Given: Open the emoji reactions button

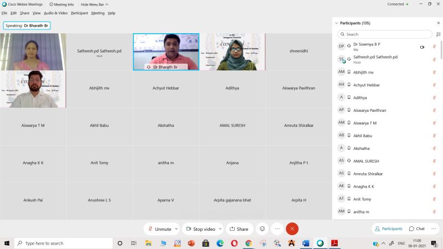Looking at the screenshot, I should click(262, 229).
